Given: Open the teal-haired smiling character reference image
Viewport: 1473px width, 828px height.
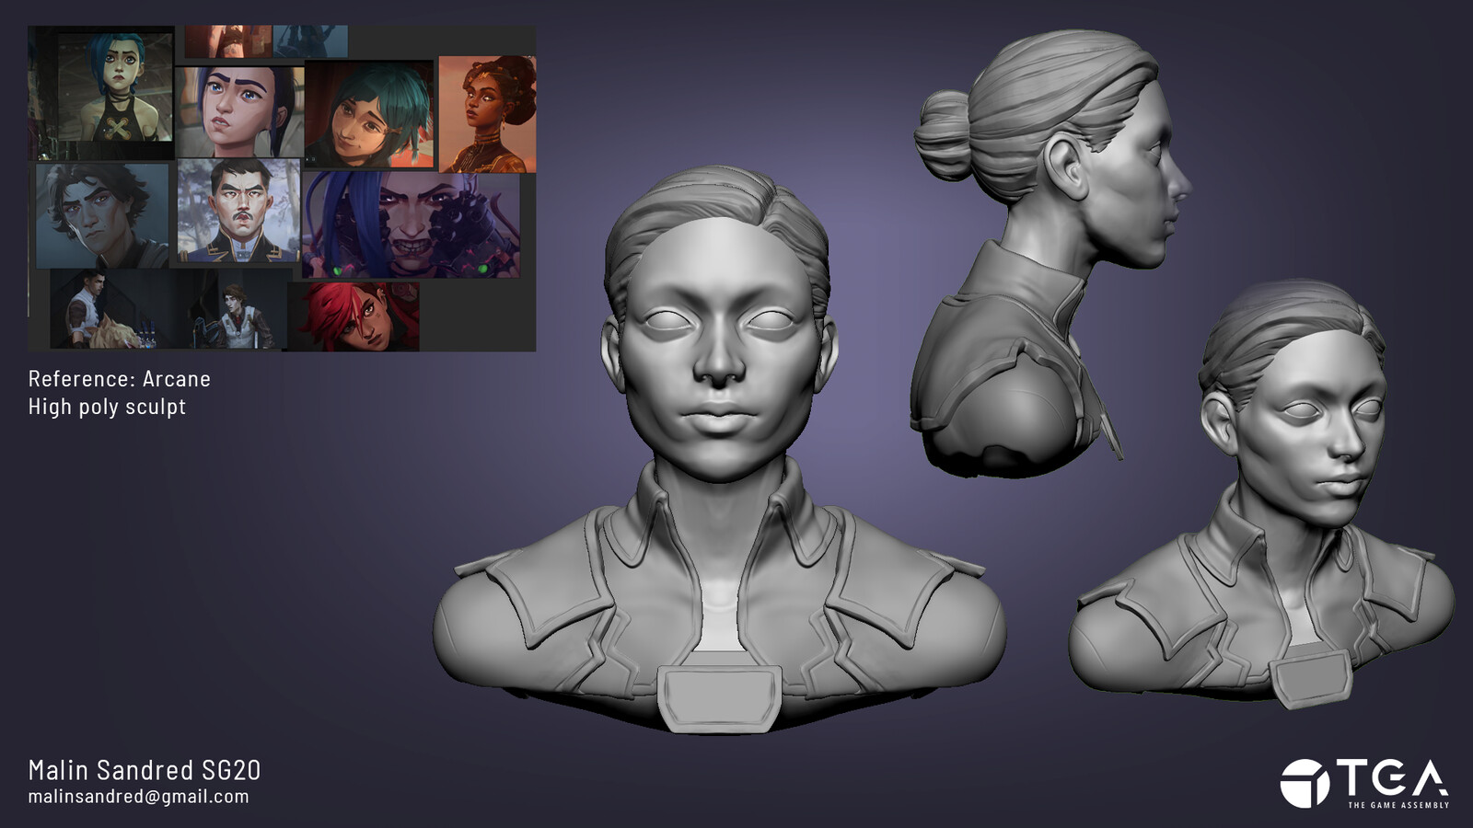Looking at the screenshot, I should [x=369, y=115].
